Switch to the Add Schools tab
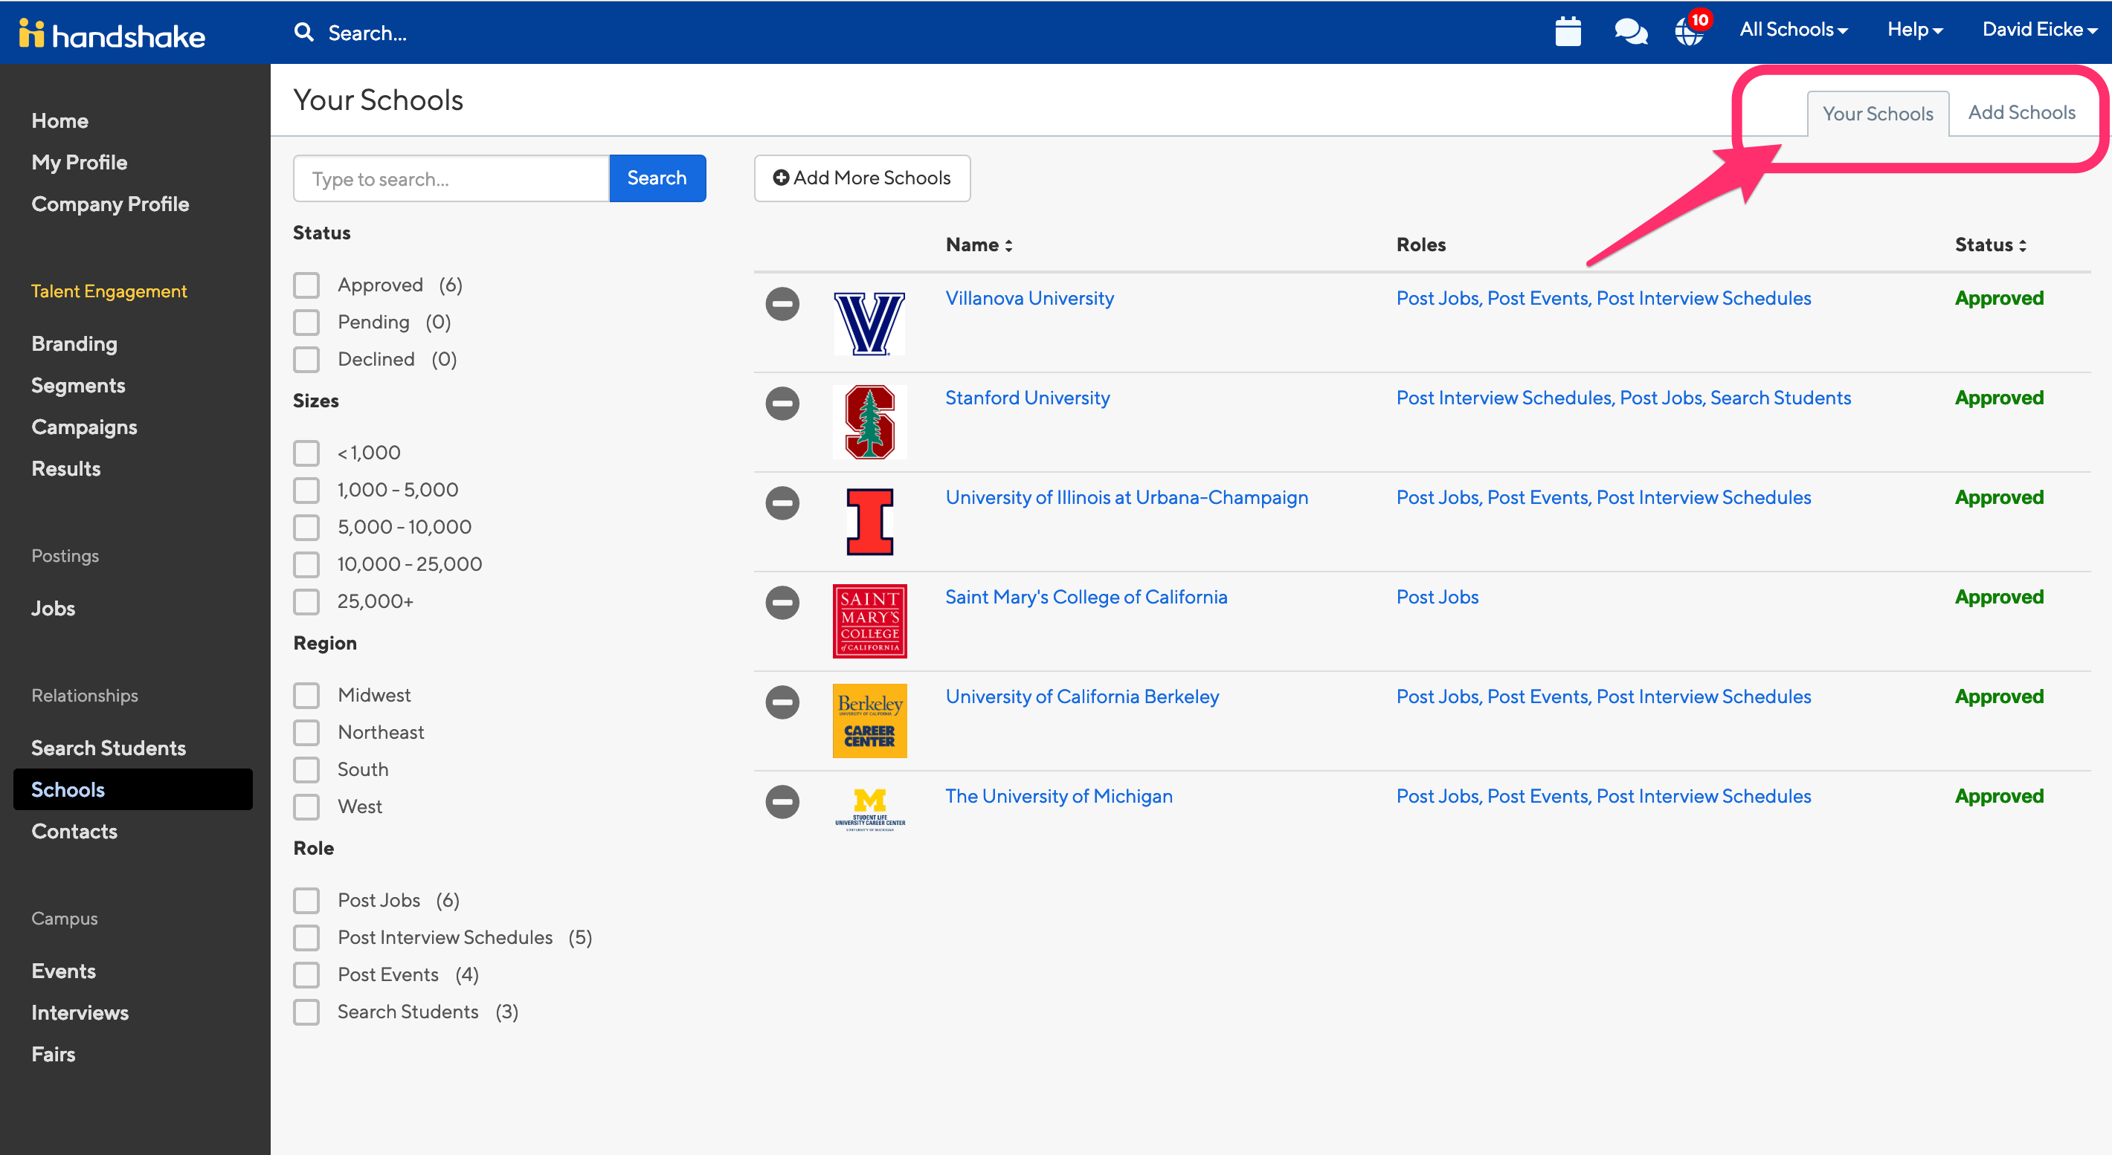 tap(2022, 112)
